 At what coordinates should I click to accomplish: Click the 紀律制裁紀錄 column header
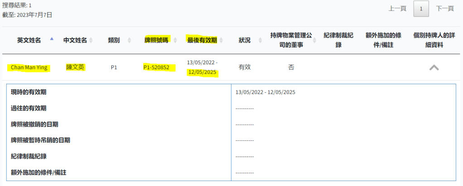tap(338, 40)
